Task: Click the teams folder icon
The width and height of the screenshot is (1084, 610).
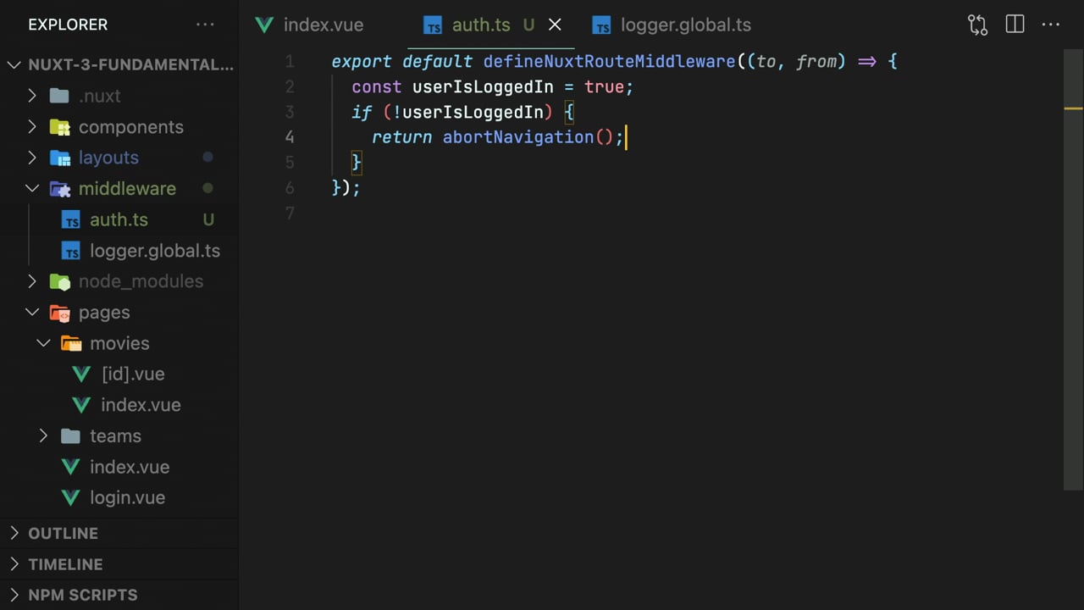Action: 71,435
